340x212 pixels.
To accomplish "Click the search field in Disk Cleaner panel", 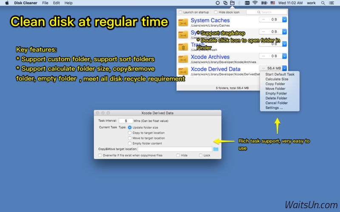I will [x=267, y=12].
